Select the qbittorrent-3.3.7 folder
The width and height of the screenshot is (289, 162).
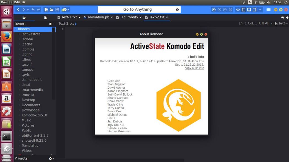(x=35, y=136)
